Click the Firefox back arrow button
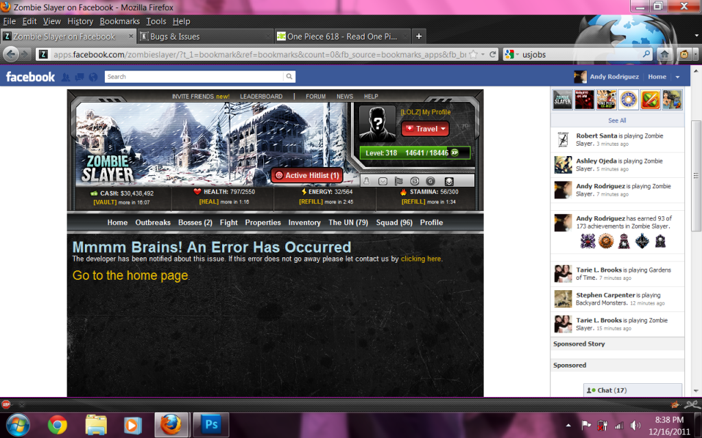 (11, 55)
